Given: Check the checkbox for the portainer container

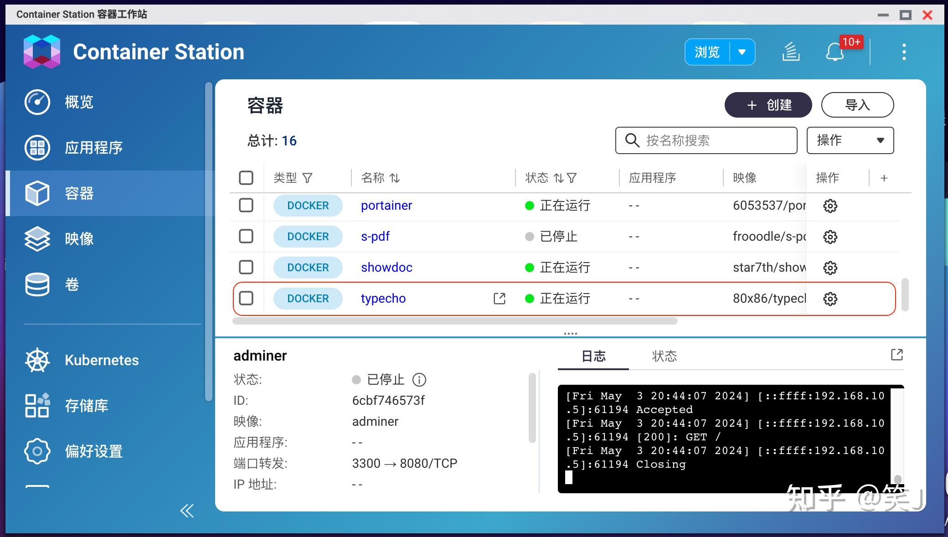Looking at the screenshot, I should tap(246, 206).
